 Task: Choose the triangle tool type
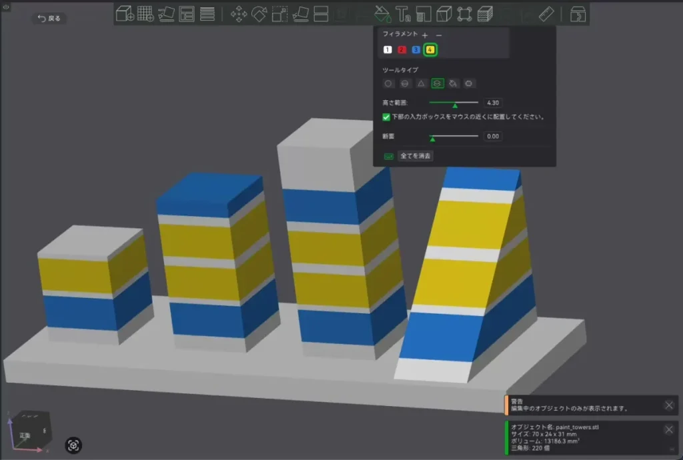point(421,83)
